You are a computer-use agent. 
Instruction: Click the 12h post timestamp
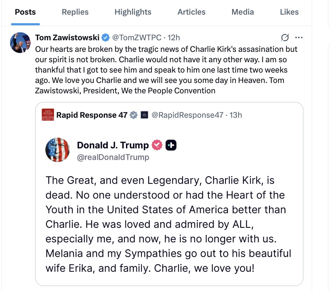174,38
